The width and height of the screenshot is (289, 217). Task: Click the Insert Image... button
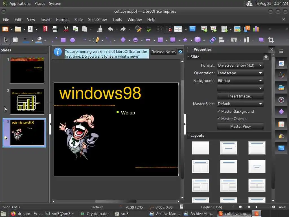(240, 96)
